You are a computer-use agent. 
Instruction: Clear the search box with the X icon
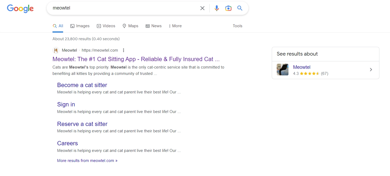pyautogui.click(x=202, y=8)
